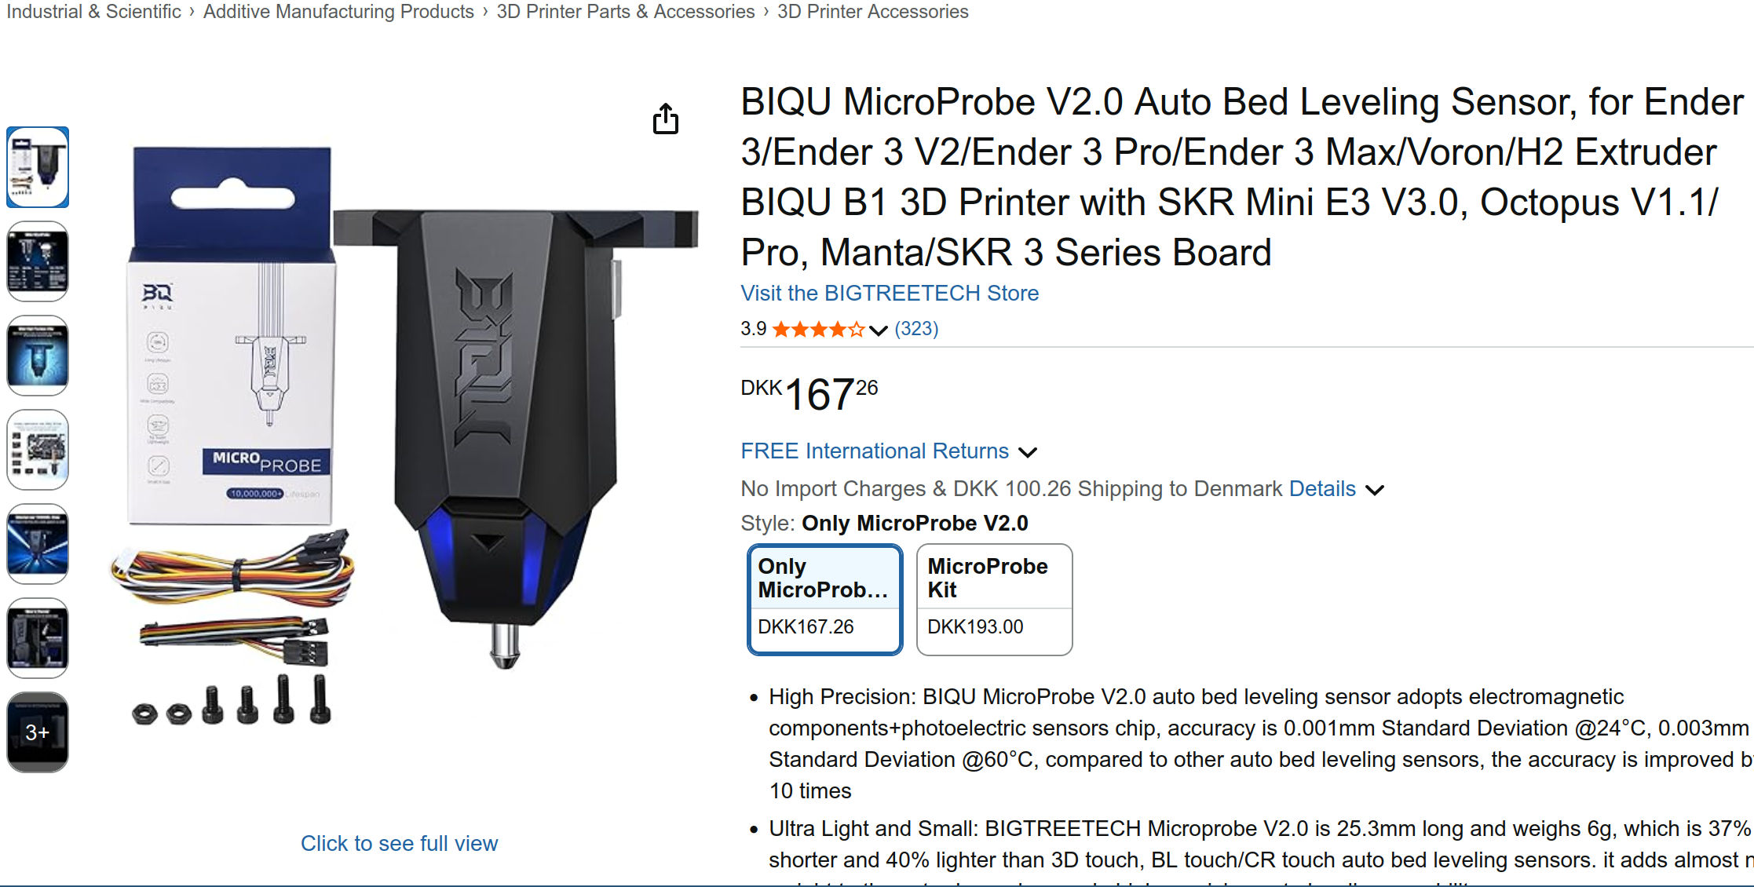Visit the BIGTREETECH Store link
Viewport: 1754px width, 887px height.
coord(890,293)
